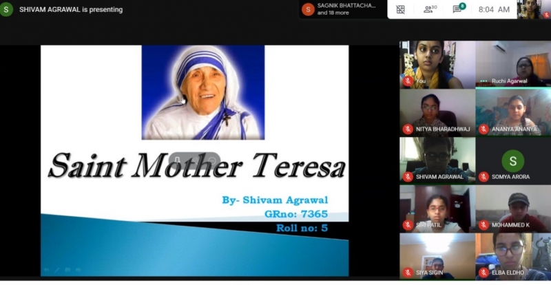Click the slideshow pen tool icon
Viewport: 551px width, 285px height.
pos(56,270)
